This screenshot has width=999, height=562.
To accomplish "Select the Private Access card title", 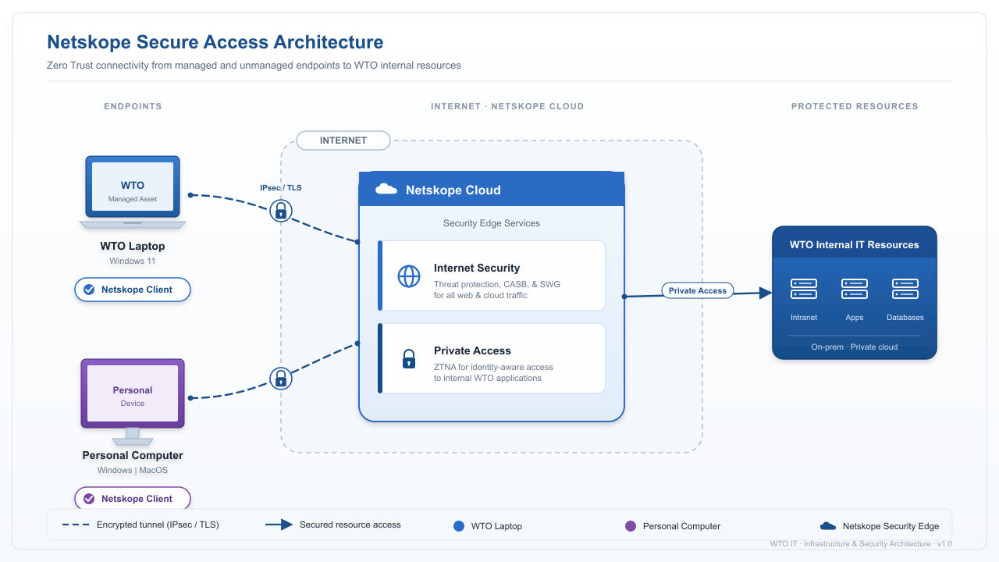I will click(x=472, y=350).
